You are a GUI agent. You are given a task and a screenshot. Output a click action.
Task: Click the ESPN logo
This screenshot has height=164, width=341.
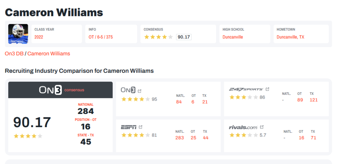point(129,127)
